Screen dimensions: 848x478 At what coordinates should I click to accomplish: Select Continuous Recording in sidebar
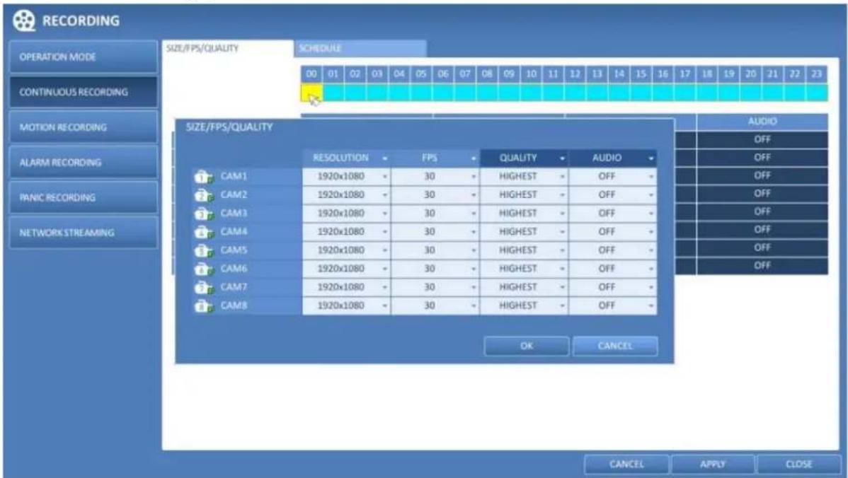click(x=84, y=92)
